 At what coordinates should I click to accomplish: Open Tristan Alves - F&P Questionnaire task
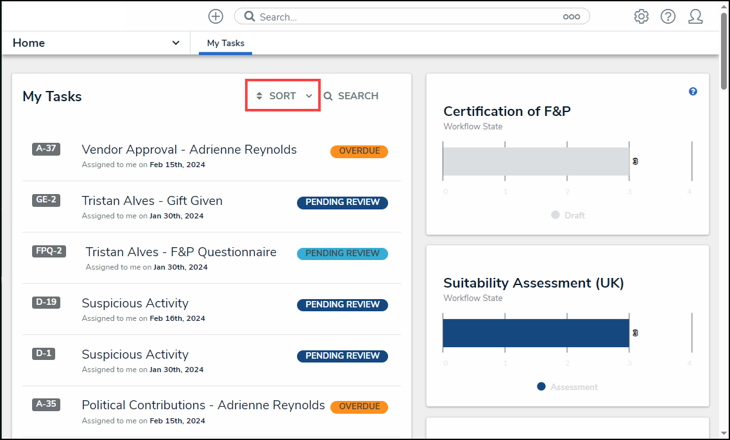(x=181, y=252)
